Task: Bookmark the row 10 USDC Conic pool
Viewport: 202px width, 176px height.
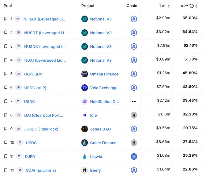Action: click(x=6, y=143)
